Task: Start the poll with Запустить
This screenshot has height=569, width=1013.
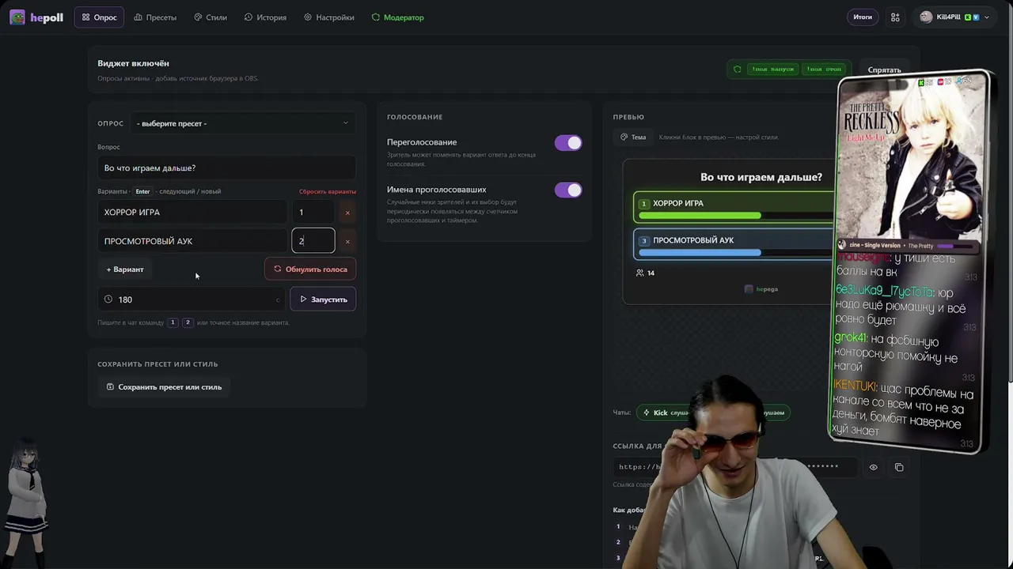Action: [323, 300]
